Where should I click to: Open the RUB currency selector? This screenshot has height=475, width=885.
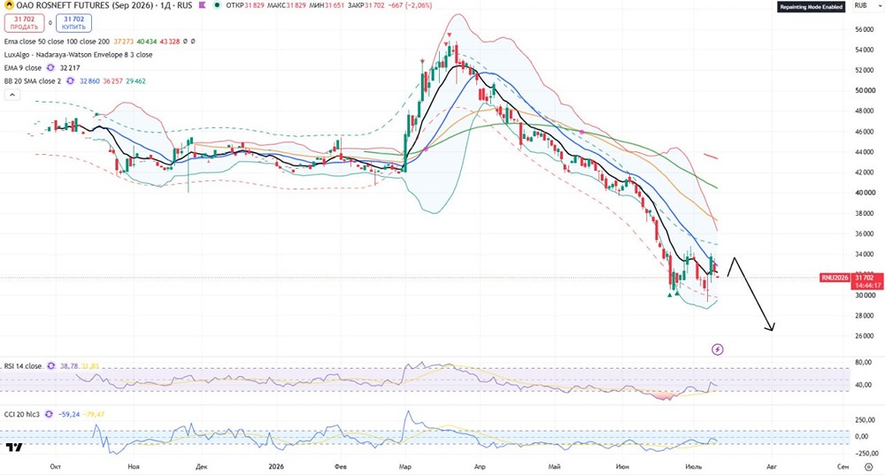861,5
